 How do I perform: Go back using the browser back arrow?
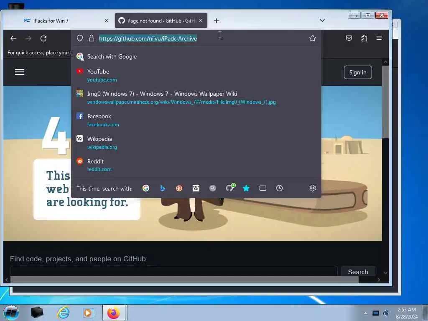(x=13, y=38)
